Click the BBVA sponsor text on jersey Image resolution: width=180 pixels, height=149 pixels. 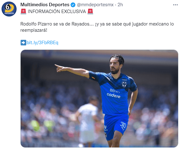pos(115,91)
